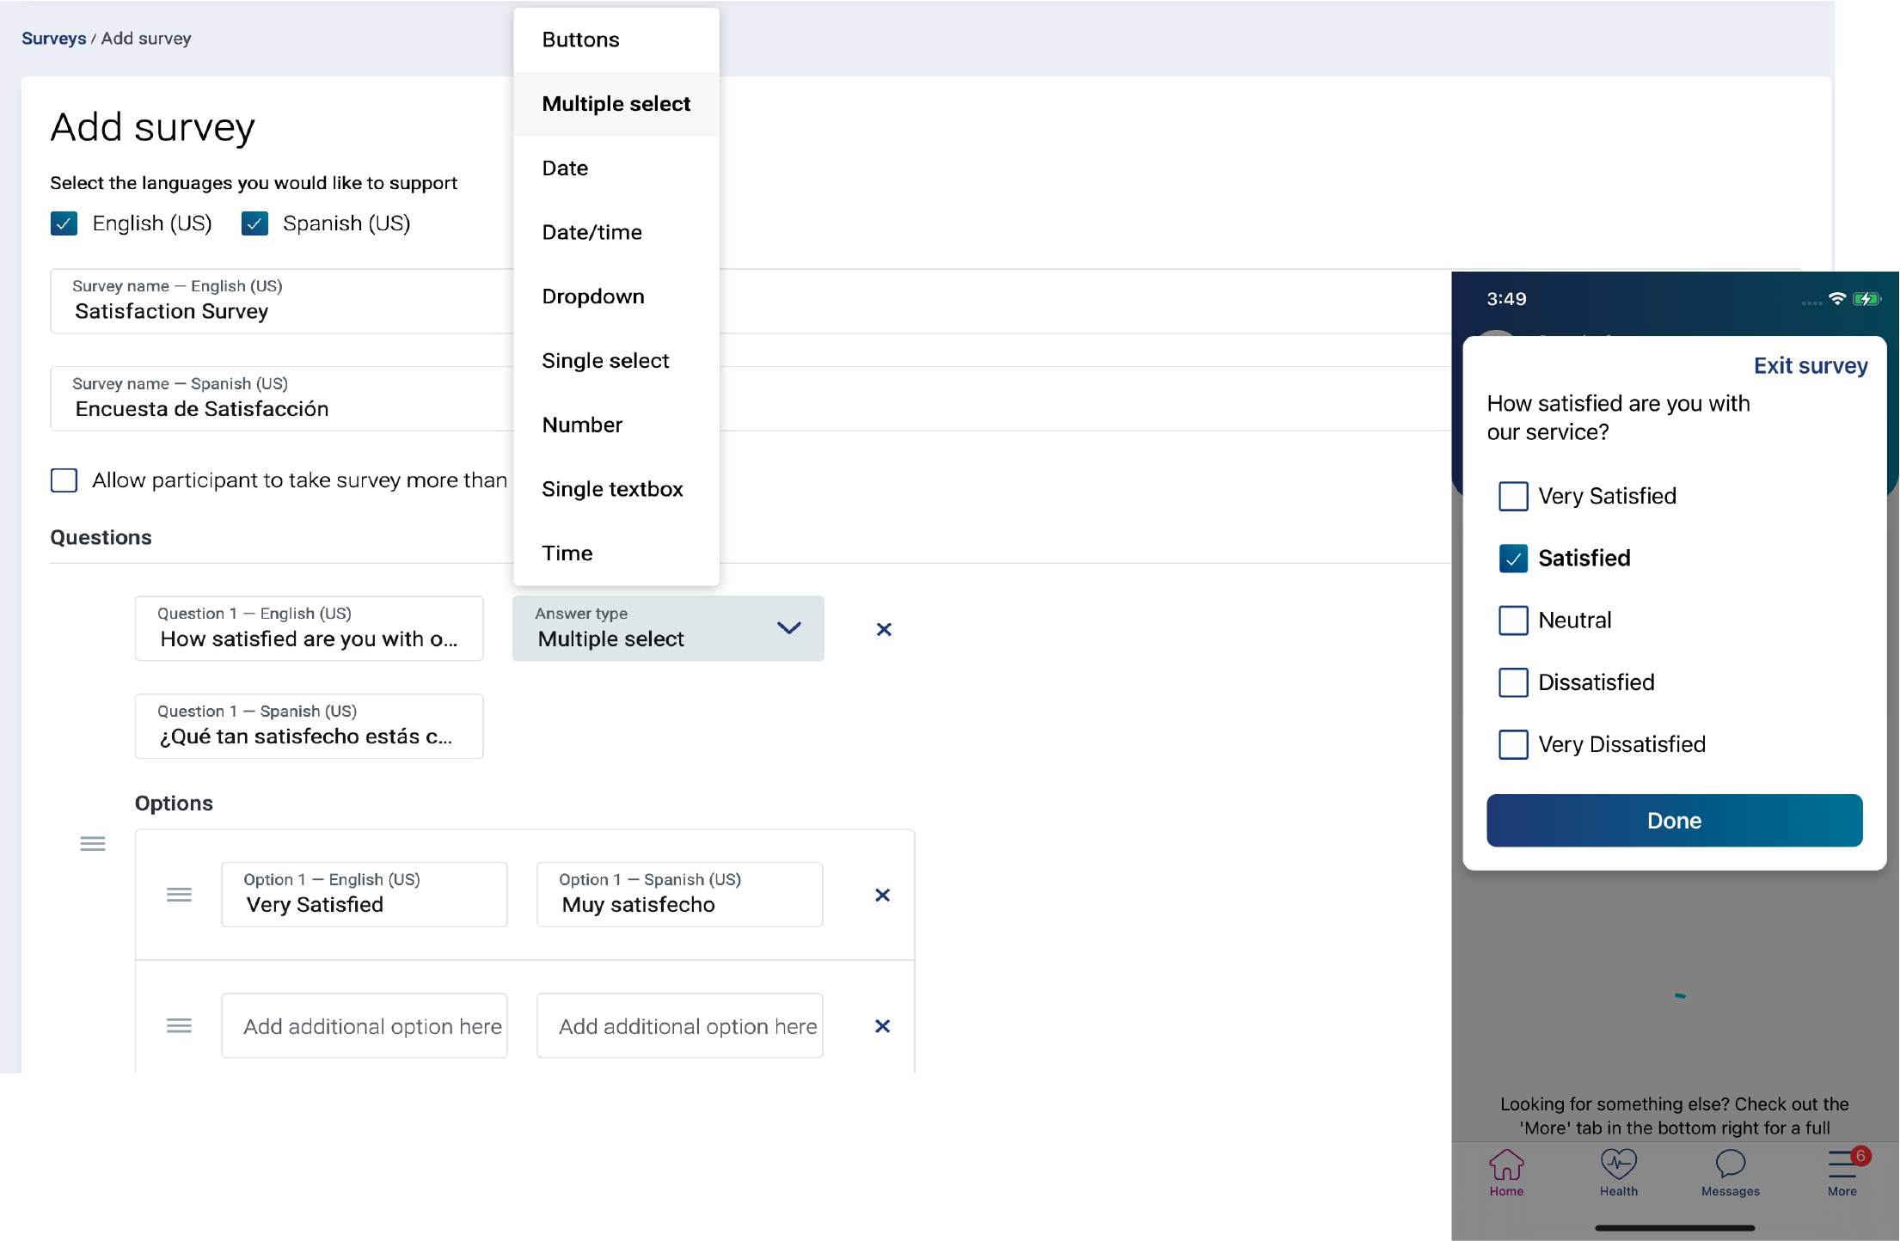The width and height of the screenshot is (1900, 1241).
Task: Toggle the Spanish (US) language checkbox
Action: [254, 223]
